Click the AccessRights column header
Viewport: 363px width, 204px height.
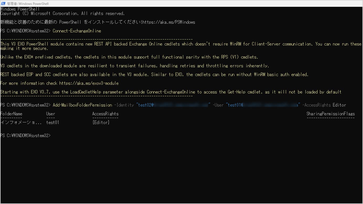105,114
